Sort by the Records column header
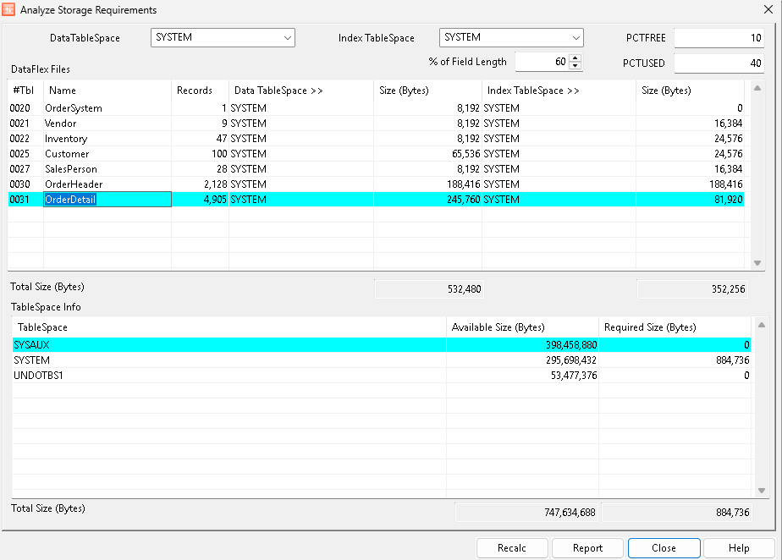 click(200, 91)
